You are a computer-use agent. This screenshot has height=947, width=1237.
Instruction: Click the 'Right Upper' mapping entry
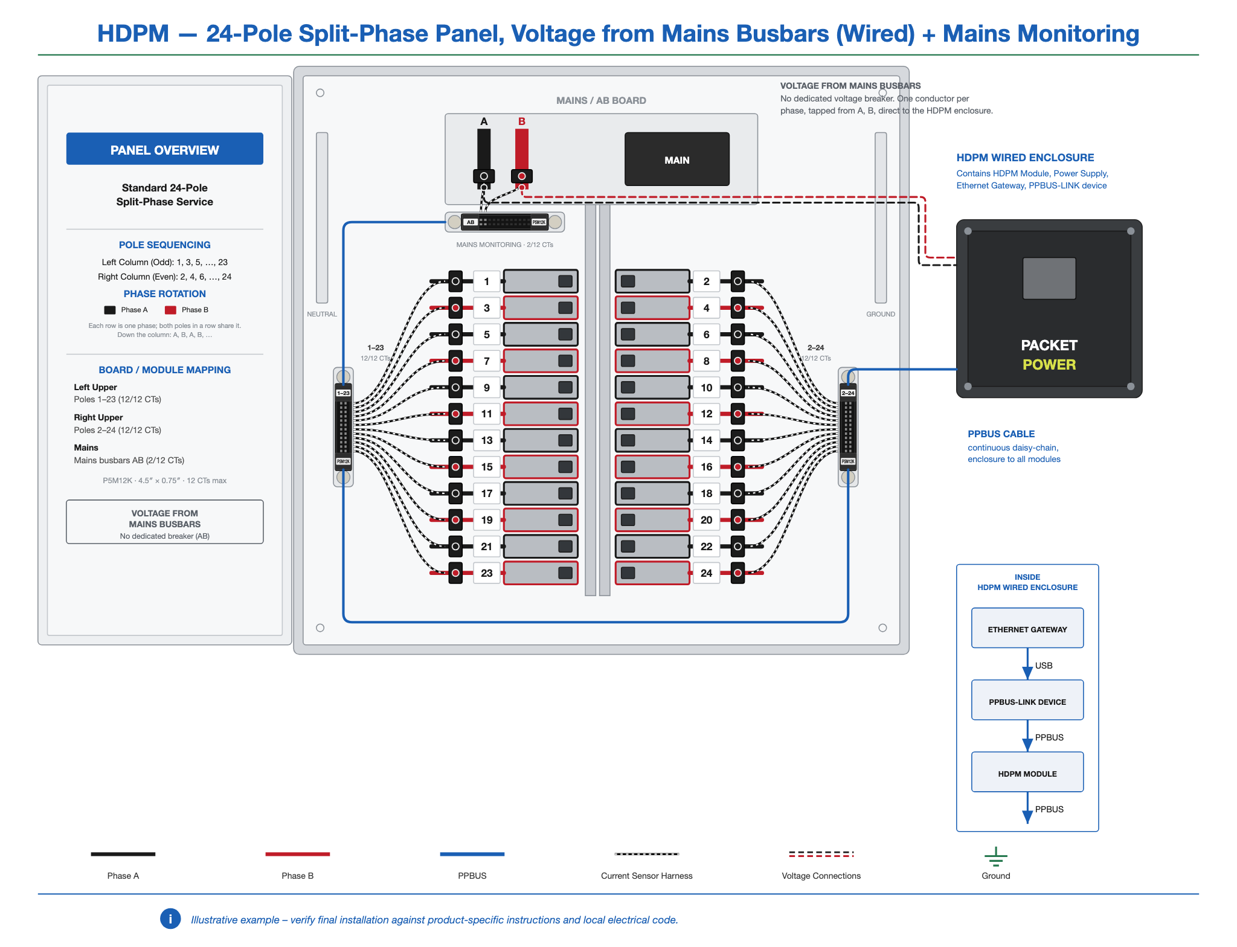coord(98,417)
